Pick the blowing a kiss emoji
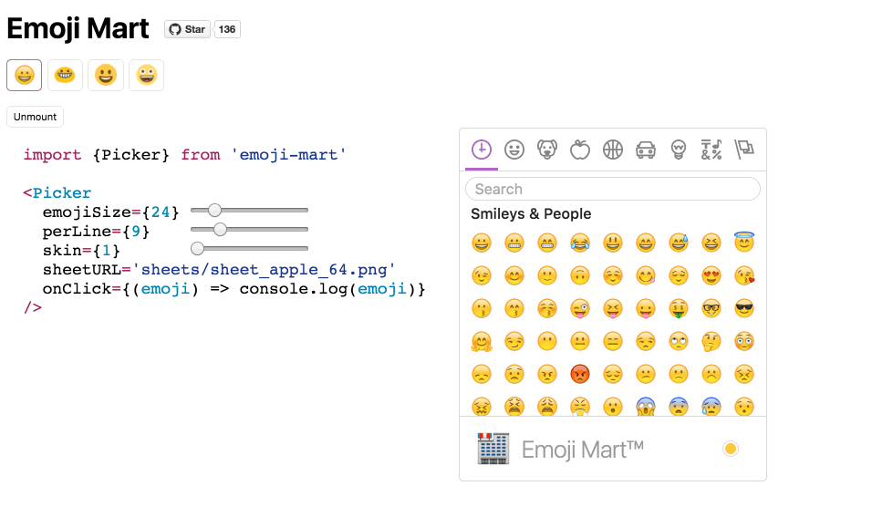 (744, 275)
